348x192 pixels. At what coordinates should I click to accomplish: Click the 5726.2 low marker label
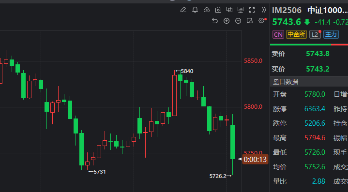click(x=218, y=176)
